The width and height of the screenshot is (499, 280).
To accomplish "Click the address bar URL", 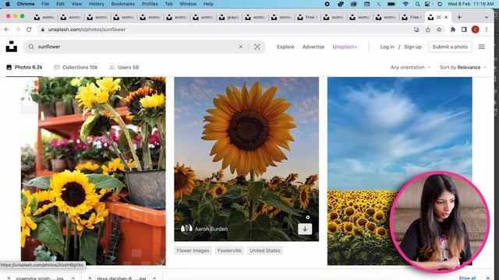I will pos(87,30).
